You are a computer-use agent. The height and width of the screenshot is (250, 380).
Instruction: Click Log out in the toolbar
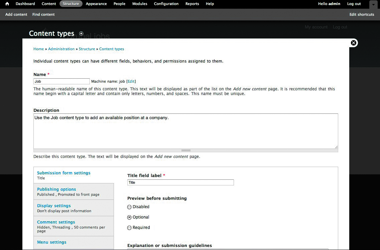coord(354,4)
